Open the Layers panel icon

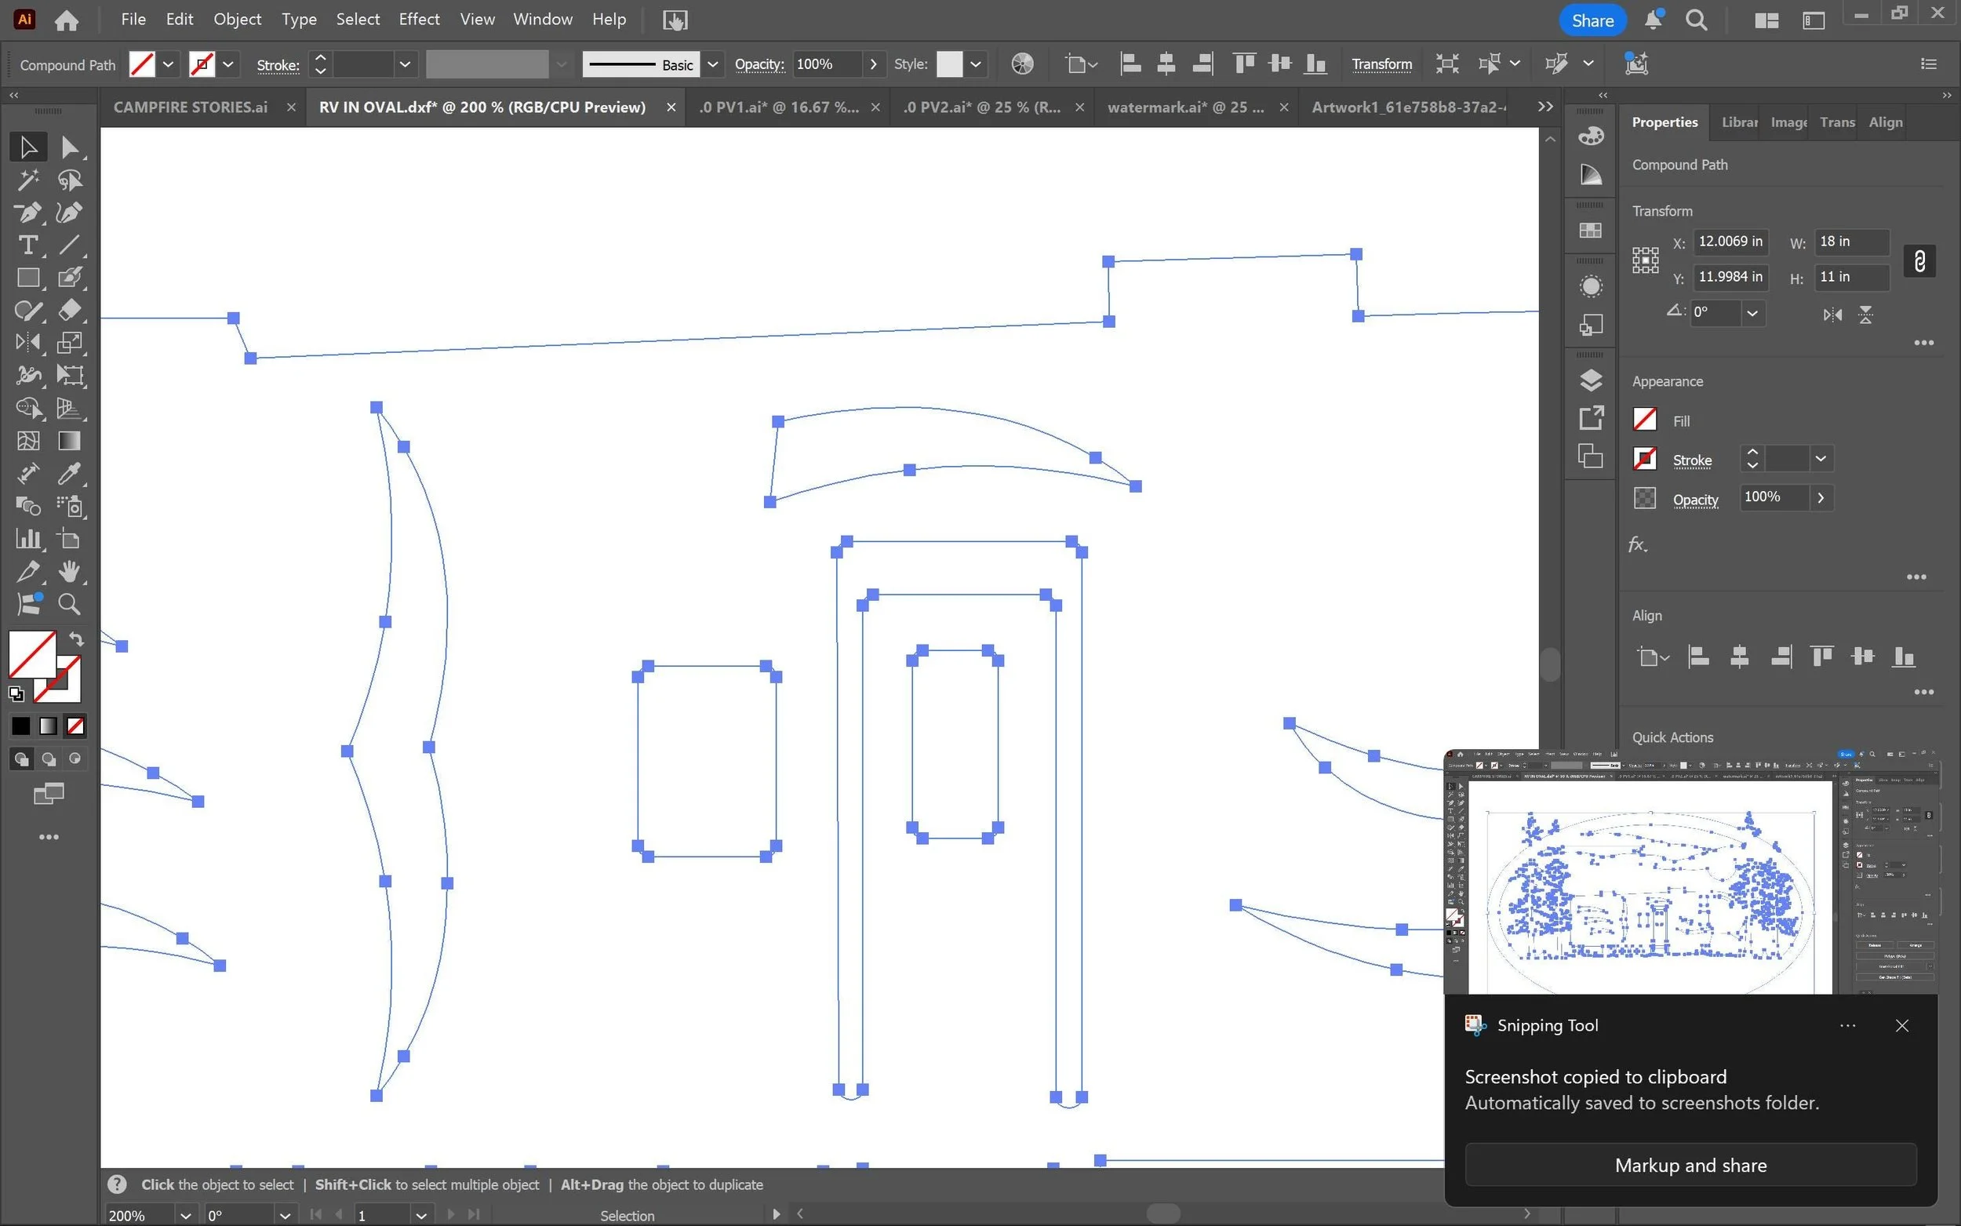click(x=1591, y=380)
